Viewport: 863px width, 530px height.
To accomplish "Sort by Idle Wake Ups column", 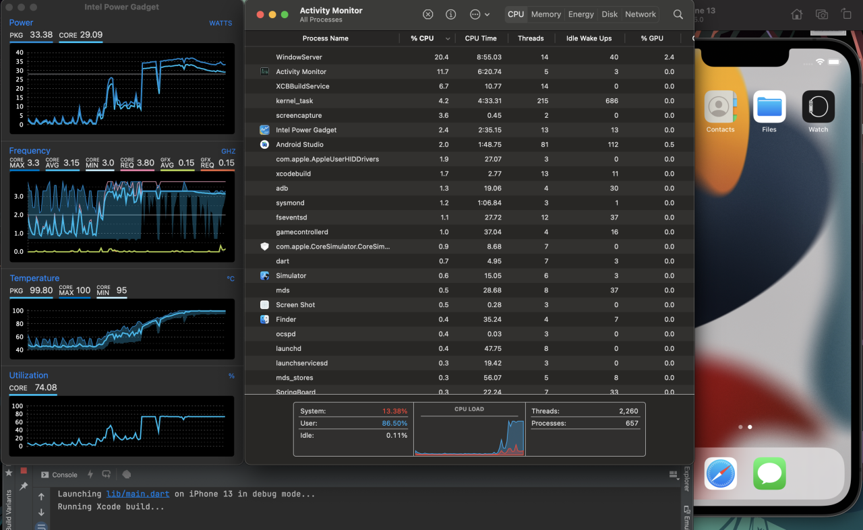I will [x=589, y=38].
